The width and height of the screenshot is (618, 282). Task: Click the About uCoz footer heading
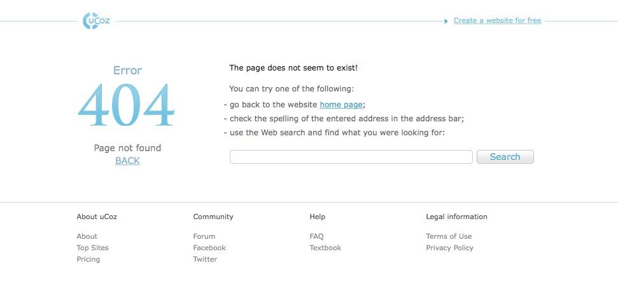coord(97,217)
